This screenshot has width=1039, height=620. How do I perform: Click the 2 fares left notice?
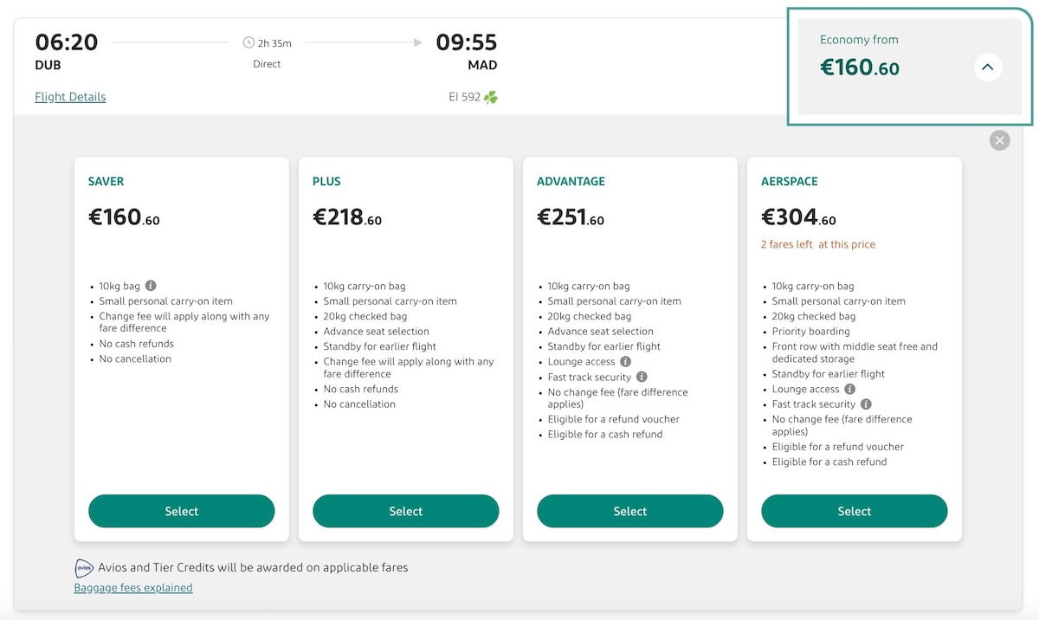818,244
